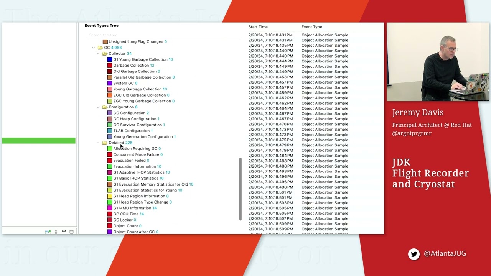Click the TLAB Configuration event icon
The image size is (491, 276).
[x=110, y=131]
